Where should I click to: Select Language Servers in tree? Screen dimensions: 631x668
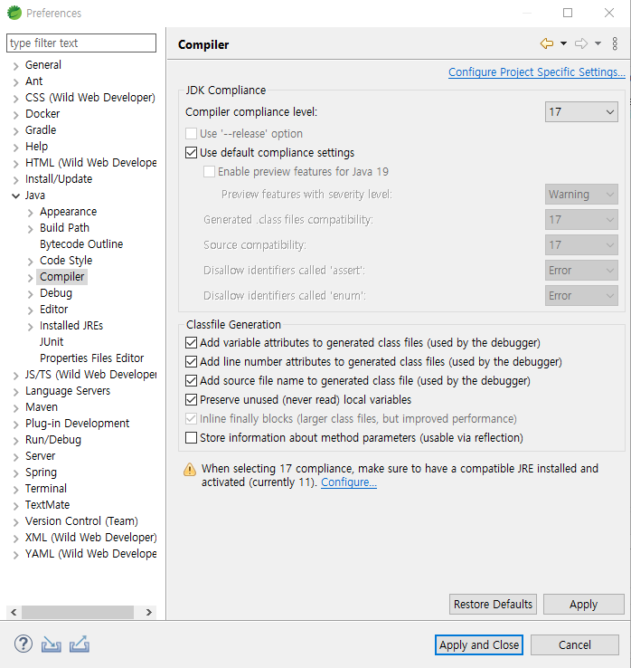pos(67,391)
